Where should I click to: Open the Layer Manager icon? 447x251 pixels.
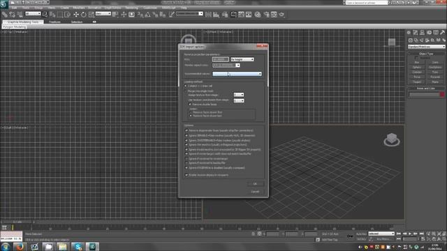225,14
